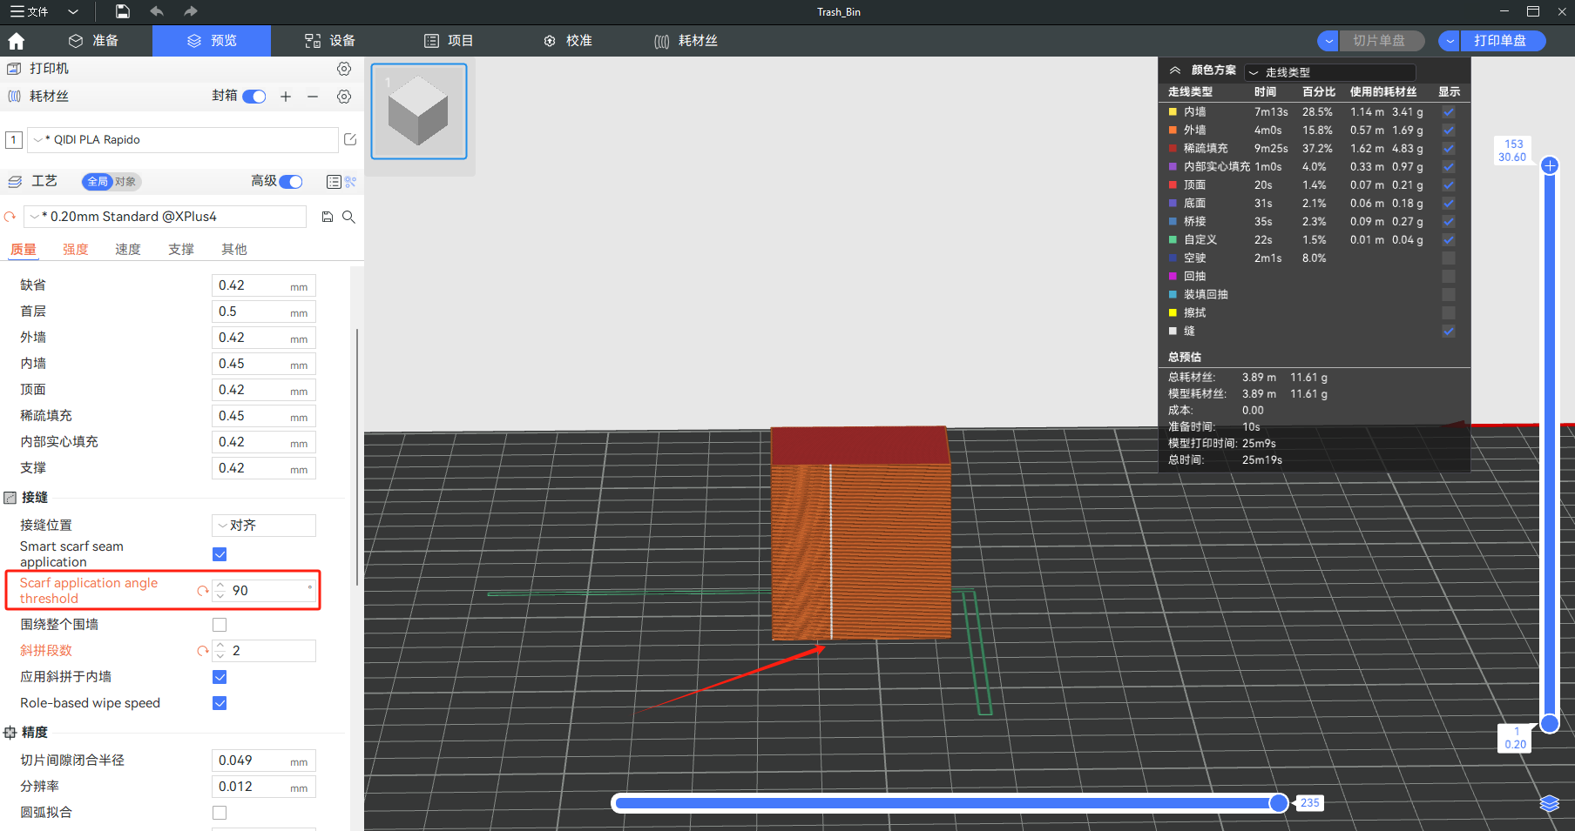Click the save project icon
The width and height of the screenshot is (1575, 831).
click(x=123, y=11)
